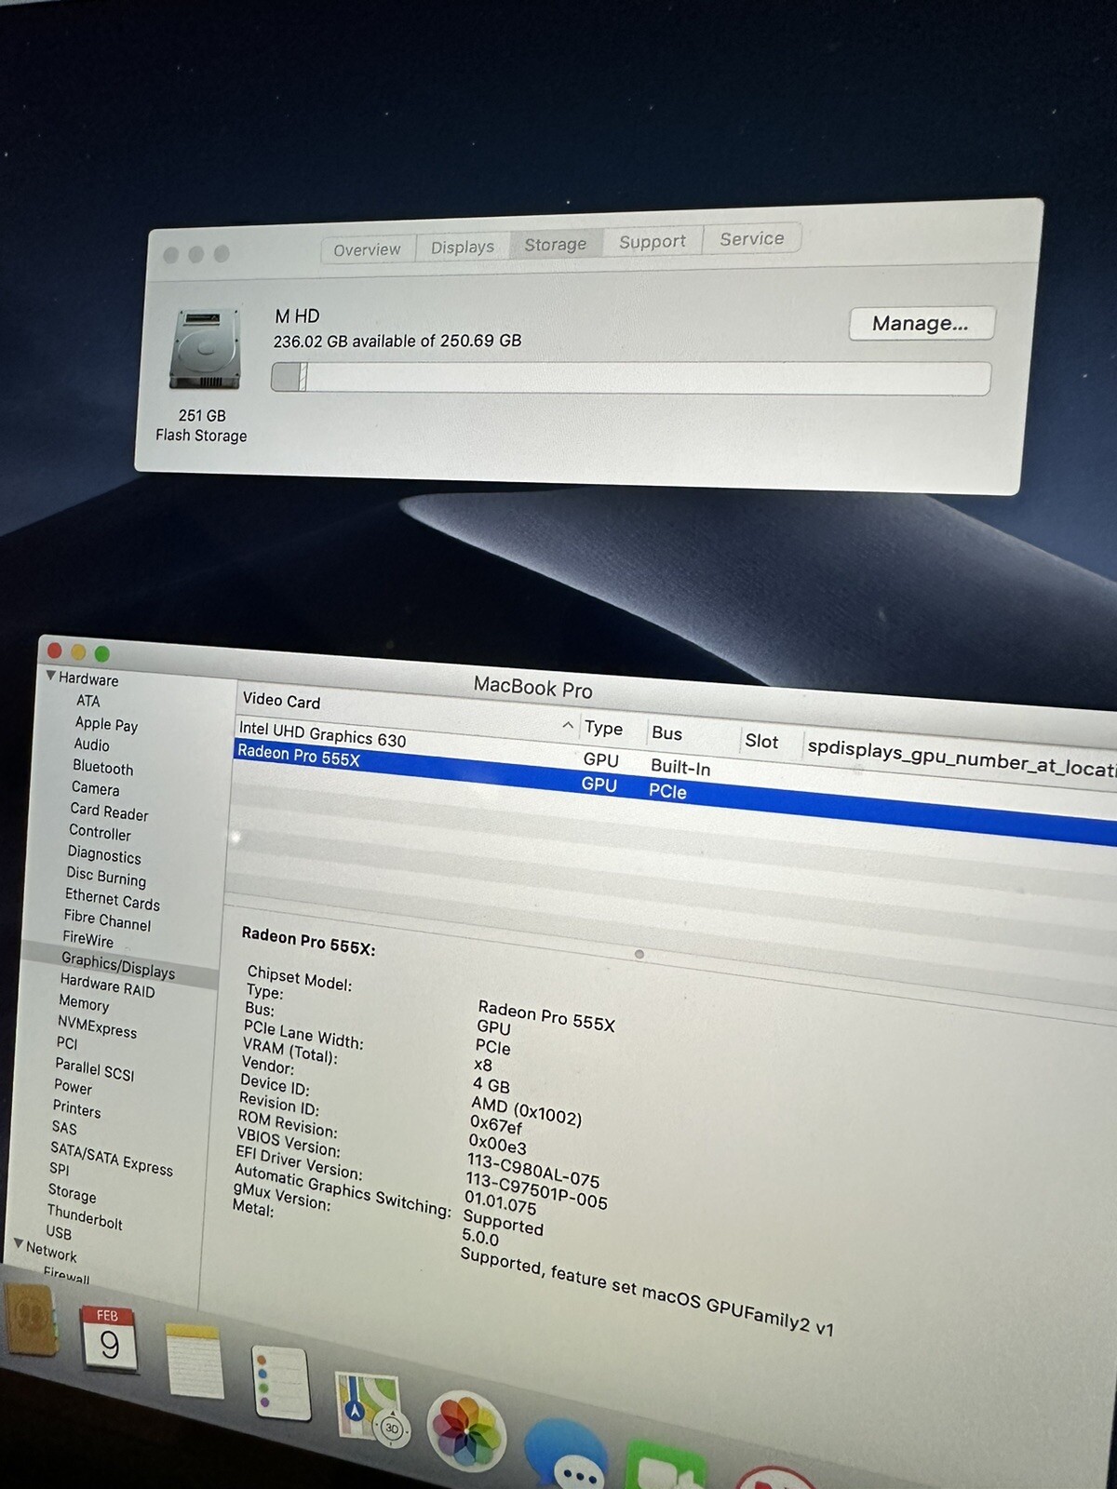The height and width of the screenshot is (1489, 1117).
Task: Select Disc Burning in the sidebar
Action: tap(106, 877)
